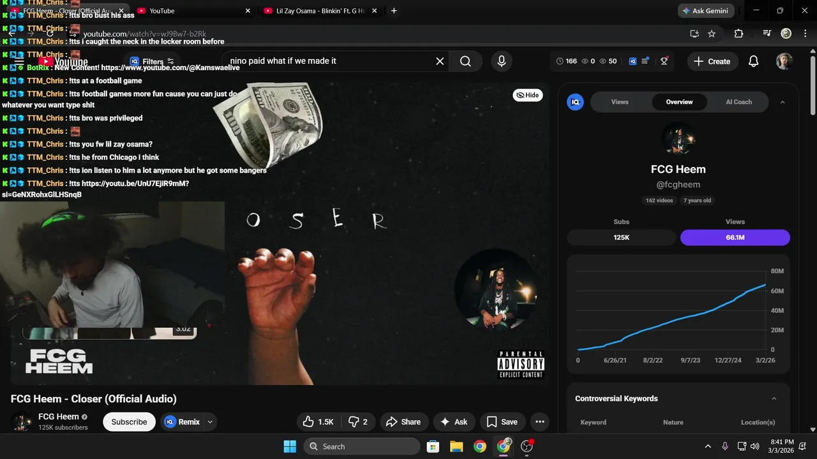Bookmark this page with the star icon
The width and height of the screenshot is (817, 459).
click(712, 33)
